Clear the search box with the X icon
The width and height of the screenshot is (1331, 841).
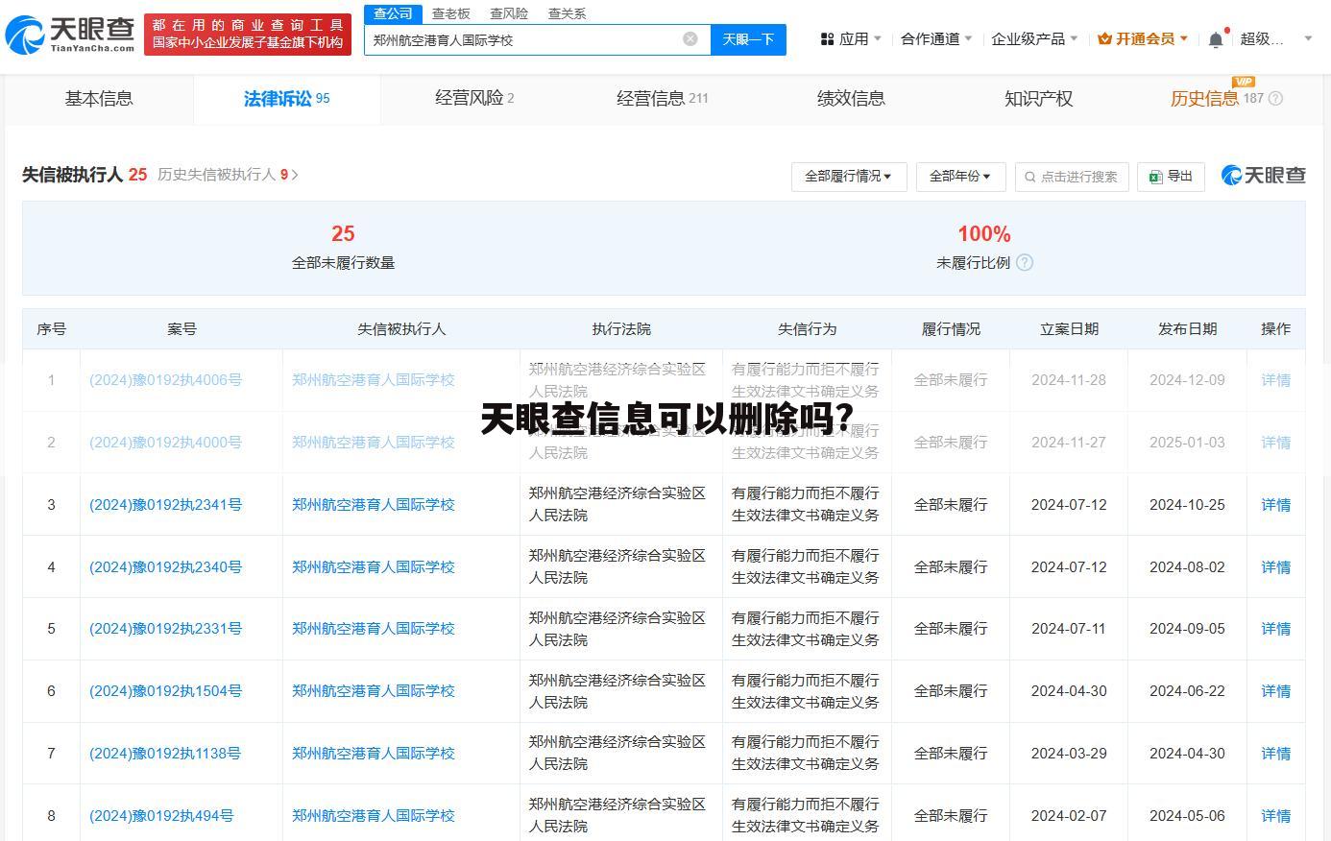690,39
